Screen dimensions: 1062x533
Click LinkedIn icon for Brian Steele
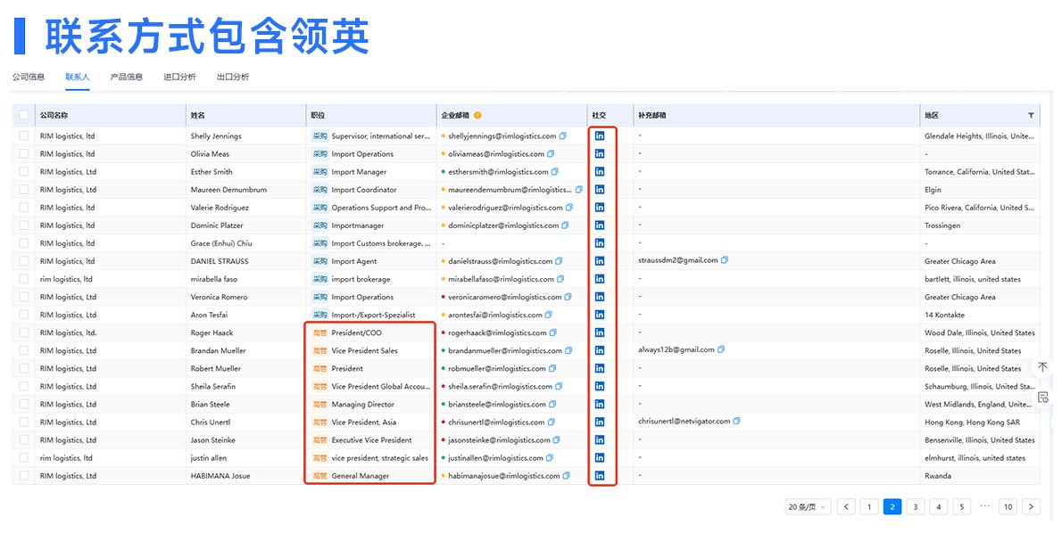[600, 405]
